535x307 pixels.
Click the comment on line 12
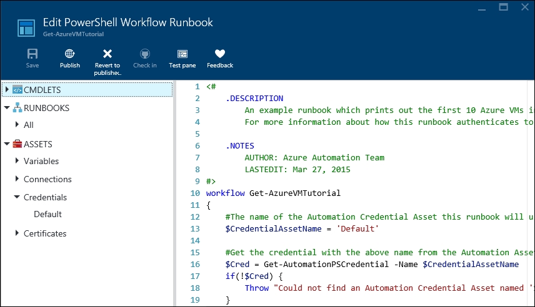379,217
